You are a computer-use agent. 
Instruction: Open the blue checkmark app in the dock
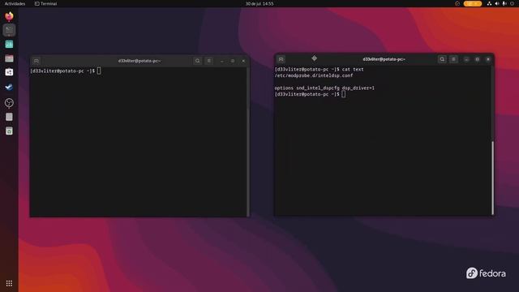coord(9,87)
